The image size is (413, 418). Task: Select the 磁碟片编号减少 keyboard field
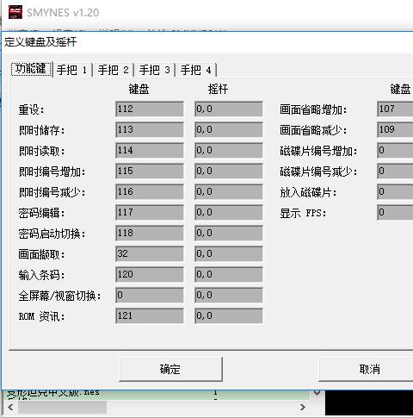pos(395,171)
